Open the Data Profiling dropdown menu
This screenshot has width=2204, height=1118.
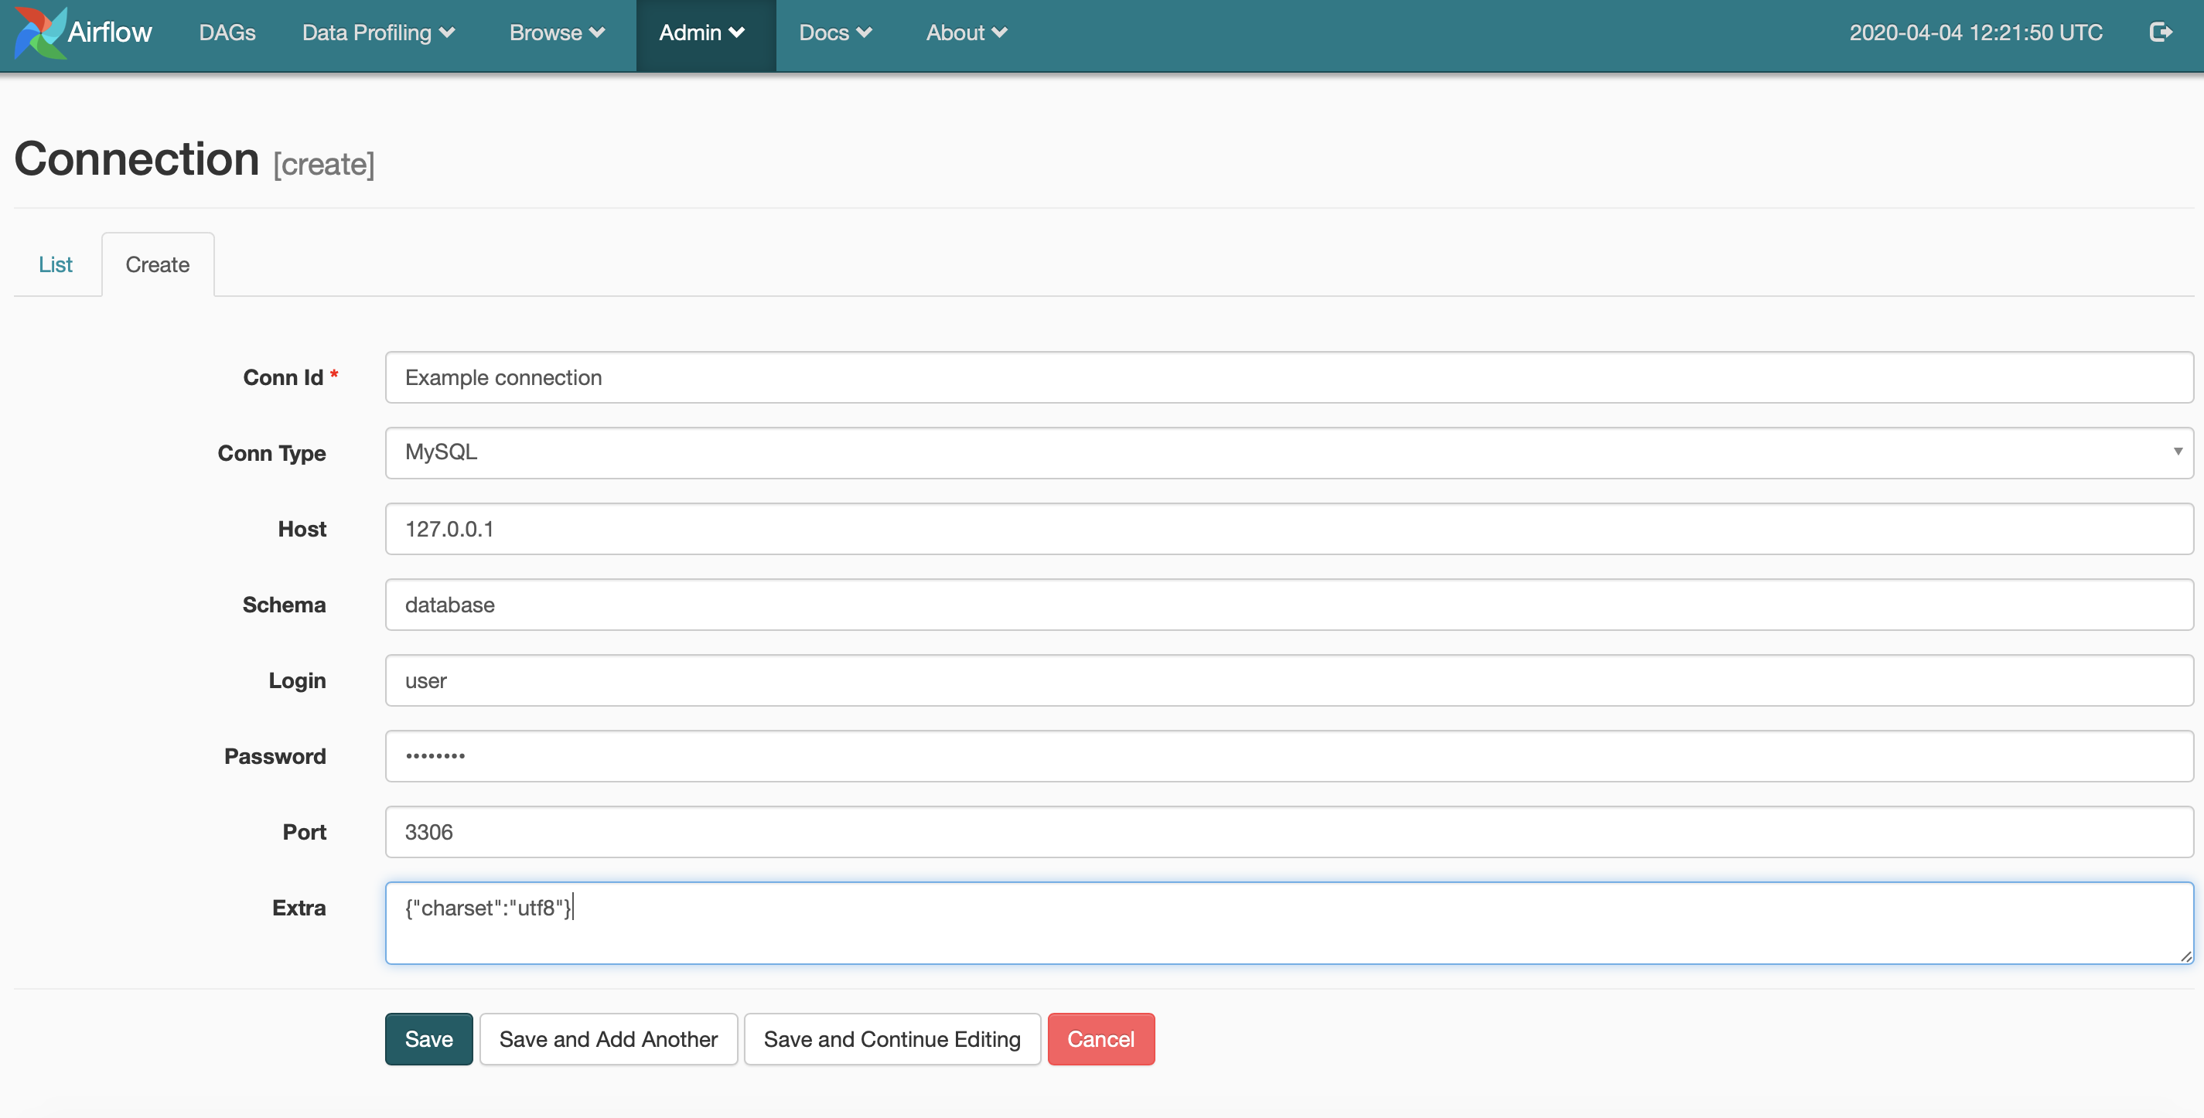point(377,32)
